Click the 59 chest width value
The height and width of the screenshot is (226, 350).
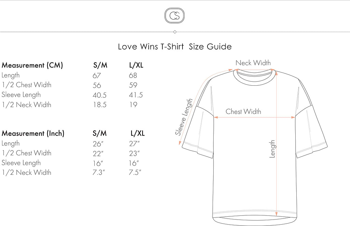[x=133, y=85]
